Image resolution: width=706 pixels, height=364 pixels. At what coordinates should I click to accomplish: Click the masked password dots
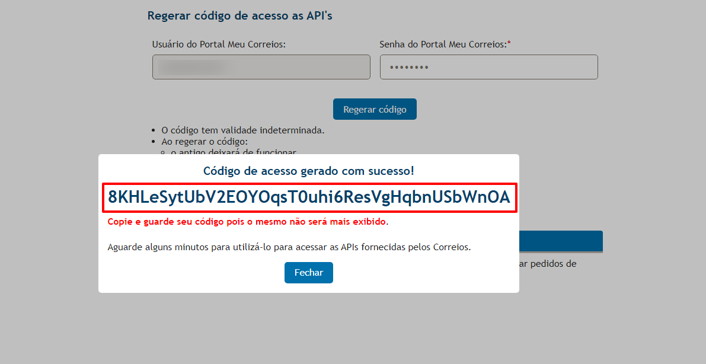coord(409,68)
